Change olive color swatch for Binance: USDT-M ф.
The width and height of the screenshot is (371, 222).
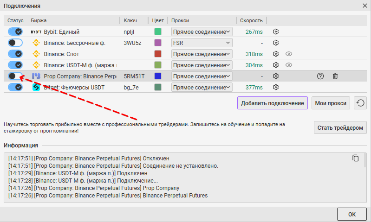pyautogui.click(x=158, y=65)
